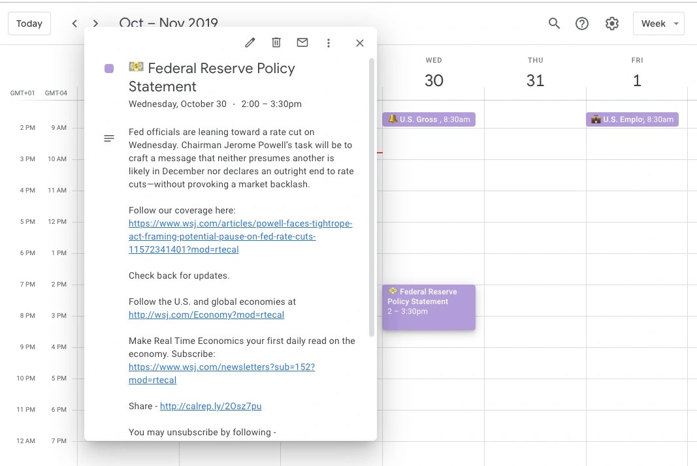
Task: Close the event details popup
Action: point(360,43)
